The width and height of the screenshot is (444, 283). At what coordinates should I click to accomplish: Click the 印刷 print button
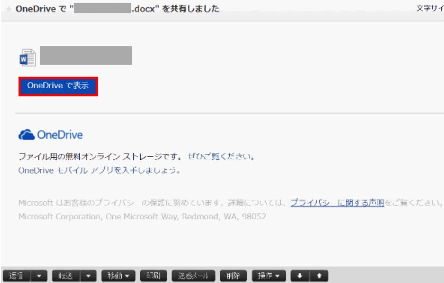point(154,276)
